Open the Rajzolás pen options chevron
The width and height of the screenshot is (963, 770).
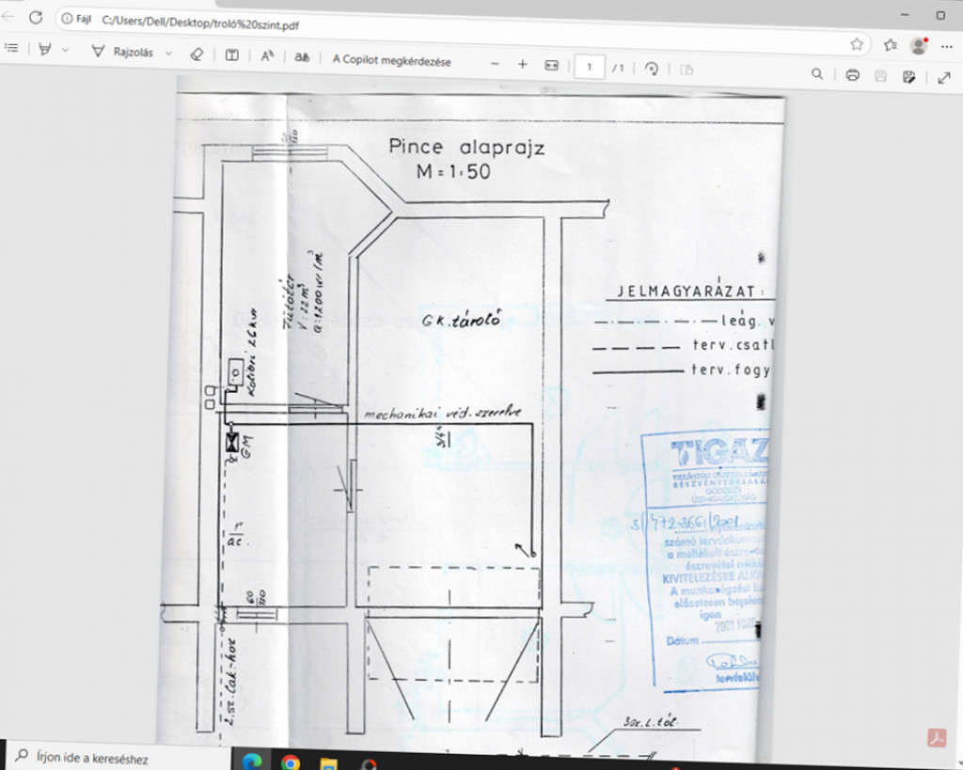(x=168, y=54)
